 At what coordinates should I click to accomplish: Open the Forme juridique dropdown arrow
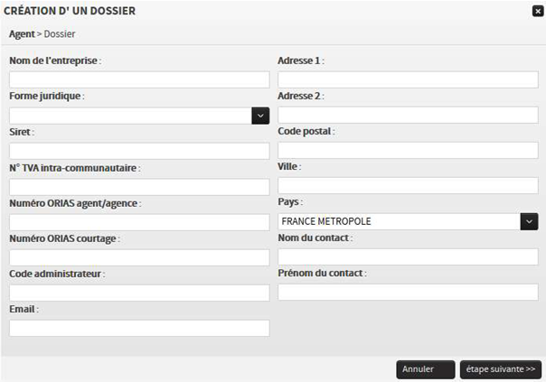(x=260, y=116)
